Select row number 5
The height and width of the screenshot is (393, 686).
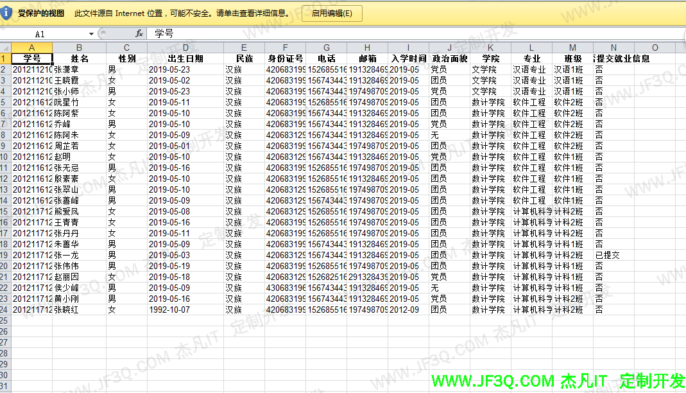6,101
